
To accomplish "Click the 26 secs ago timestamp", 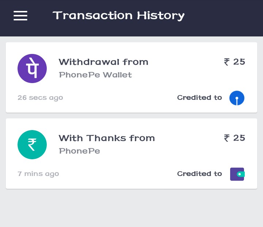I will click(x=40, y=98).
